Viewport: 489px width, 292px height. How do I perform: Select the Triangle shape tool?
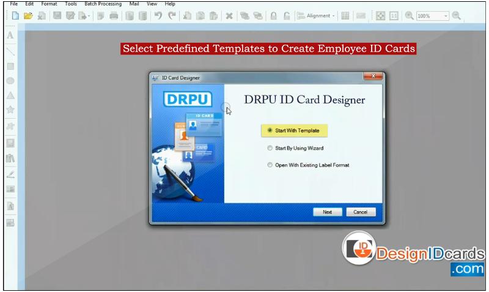[10, 95]
